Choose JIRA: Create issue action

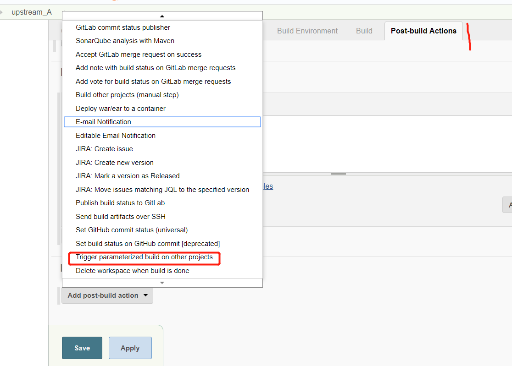point(104,149)
